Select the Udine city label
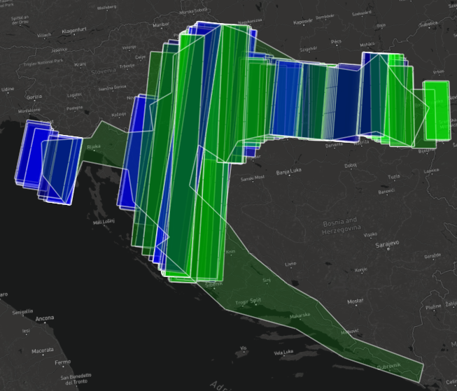This screenshot has height=391, width=457. (x=8, y=90)
